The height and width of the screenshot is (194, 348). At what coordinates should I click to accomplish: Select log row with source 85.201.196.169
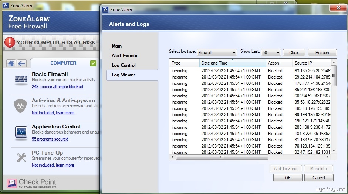click(x=250, y=90)
